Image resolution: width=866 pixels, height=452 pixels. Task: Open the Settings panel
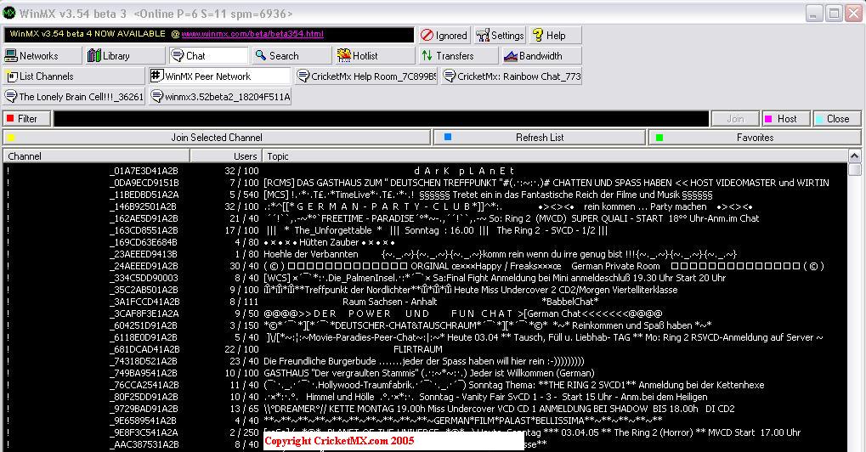[x=500, y=36]
